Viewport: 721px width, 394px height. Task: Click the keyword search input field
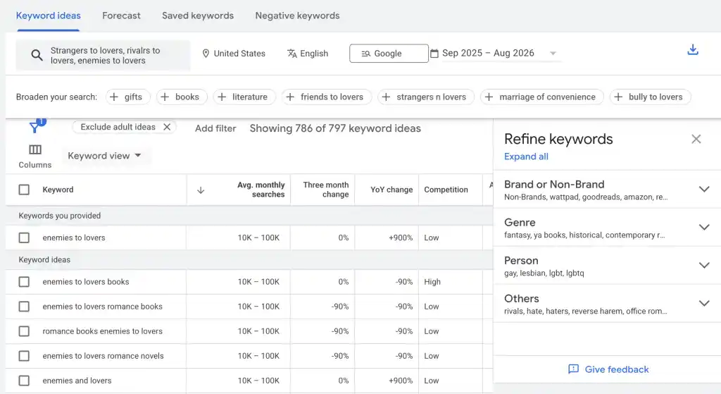point(103,55)
